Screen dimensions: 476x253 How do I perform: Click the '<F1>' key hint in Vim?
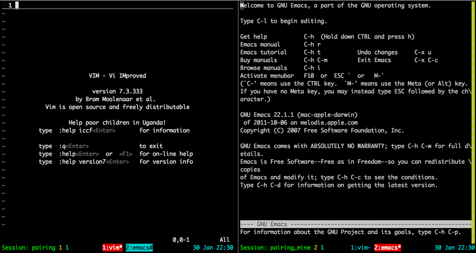(x=126, y=154)
